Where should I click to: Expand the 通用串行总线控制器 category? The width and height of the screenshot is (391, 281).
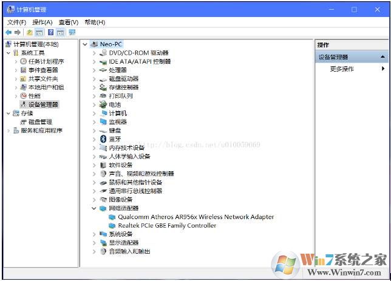(x=94, y=191)
